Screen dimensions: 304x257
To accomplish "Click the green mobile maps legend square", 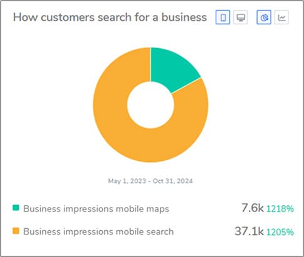I will click(x=16, y=208).
